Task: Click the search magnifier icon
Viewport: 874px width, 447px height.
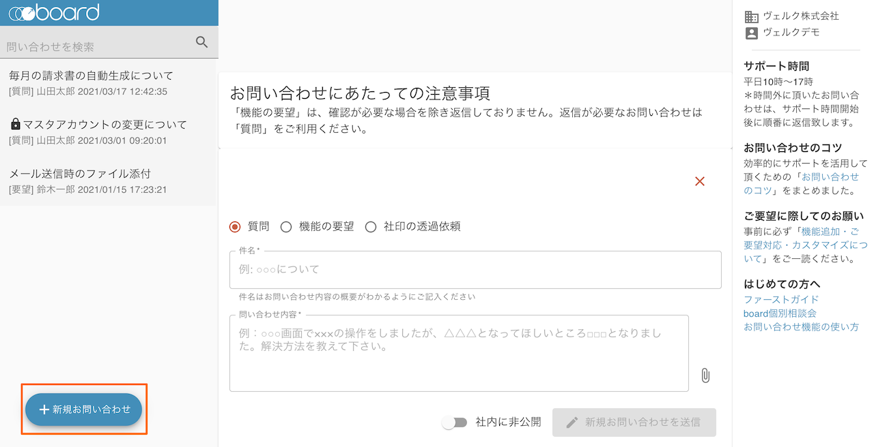Action: (x=201, y=42)
